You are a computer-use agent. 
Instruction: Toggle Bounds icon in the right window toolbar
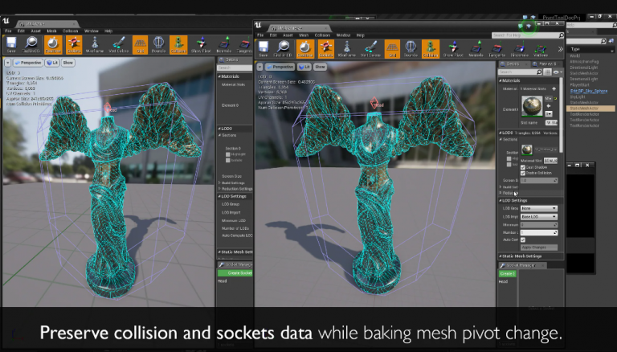click(411, 49)
